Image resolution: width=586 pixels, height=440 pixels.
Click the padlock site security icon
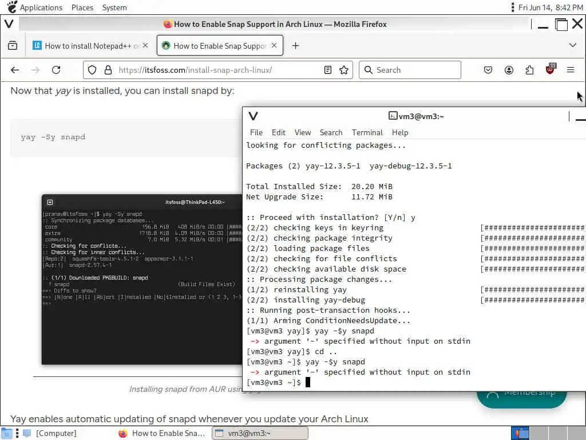pos(108,70)
